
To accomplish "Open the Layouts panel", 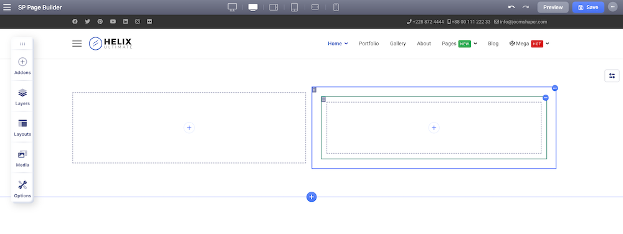I will (x=22, y=128).
